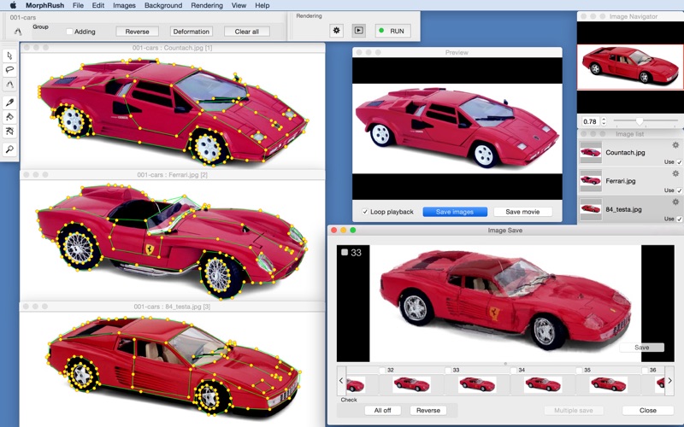Image resolution: width=684 pixels, height=427 pixels.
Task: Check frame 34 checkbox
Action: click(514, 371)
